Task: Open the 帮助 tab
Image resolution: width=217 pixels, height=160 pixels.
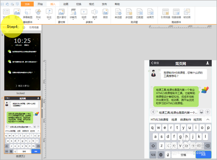Action: (117, 4)
